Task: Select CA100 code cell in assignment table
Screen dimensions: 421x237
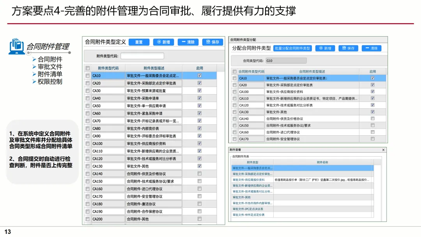Action: (x=251, y=92)
